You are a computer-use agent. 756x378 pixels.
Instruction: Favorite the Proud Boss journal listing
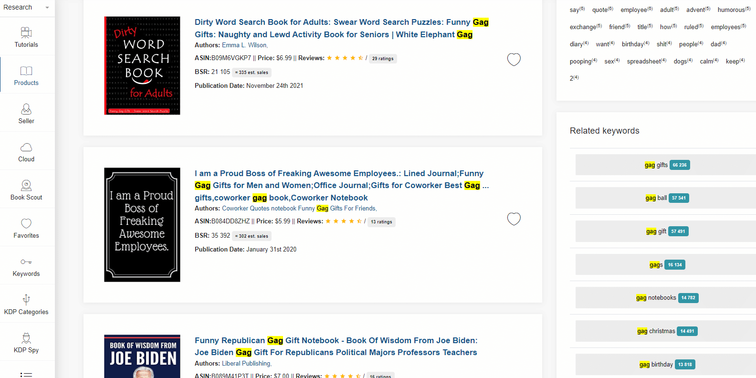(x=514, y=219)
